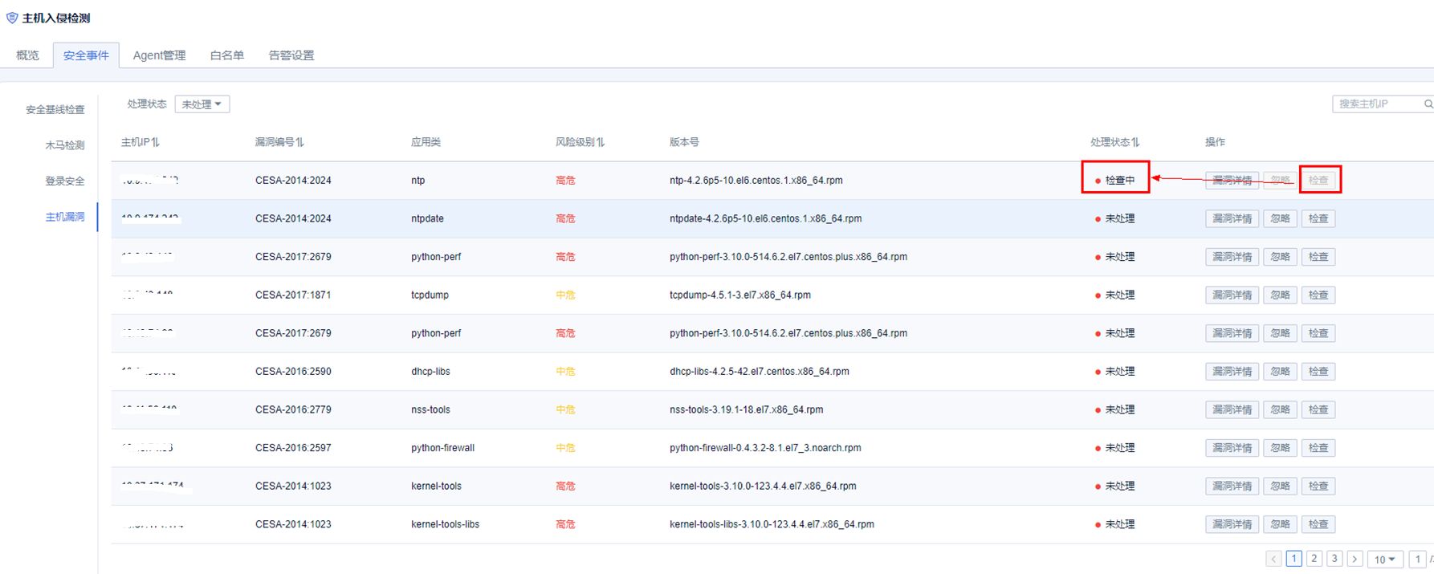
Task: Click 检查 for the kernel-tools-libs row
Action: [x=1318, y=524]
